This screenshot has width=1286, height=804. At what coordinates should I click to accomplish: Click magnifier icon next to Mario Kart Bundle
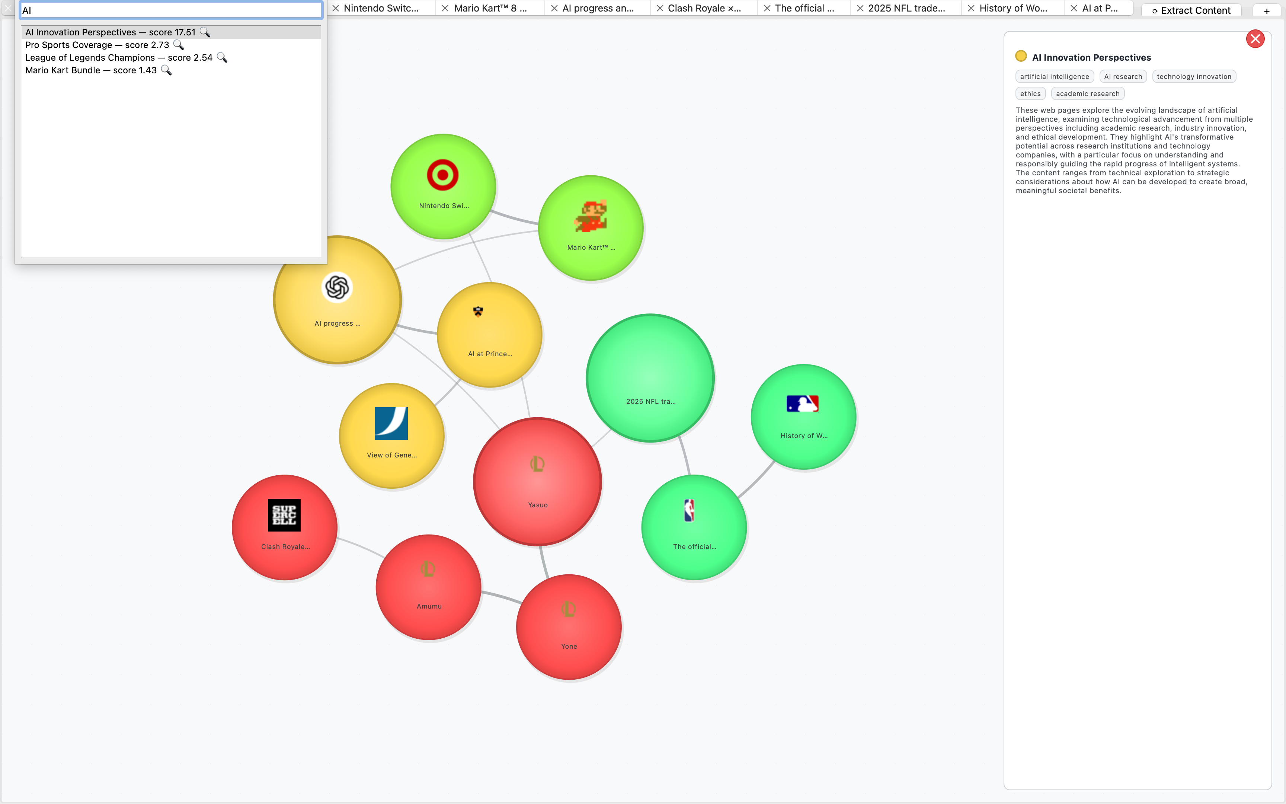coord(166,70)
